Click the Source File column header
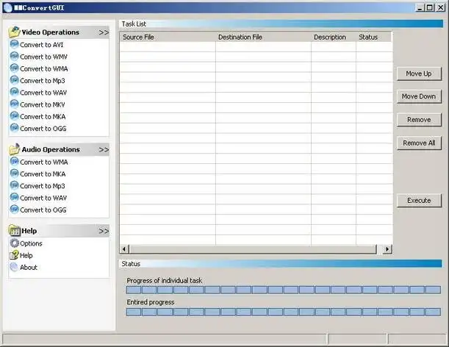Viewport: 449px width, 347px height. click(168, 37)
